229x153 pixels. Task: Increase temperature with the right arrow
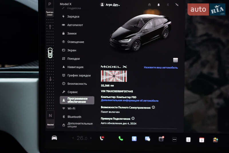pos(91,138)
